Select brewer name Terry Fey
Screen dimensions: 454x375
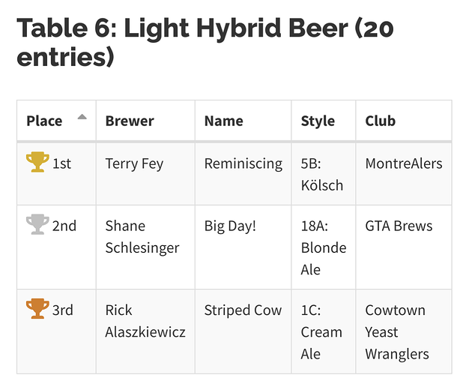click(x=134, y=163)
